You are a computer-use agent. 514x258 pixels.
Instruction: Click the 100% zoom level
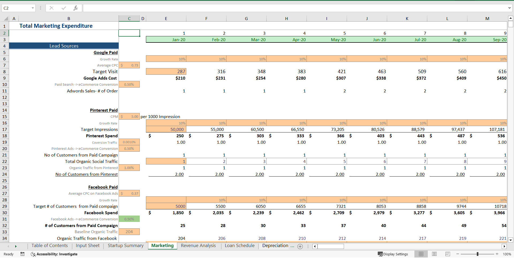tap(507, 254)
